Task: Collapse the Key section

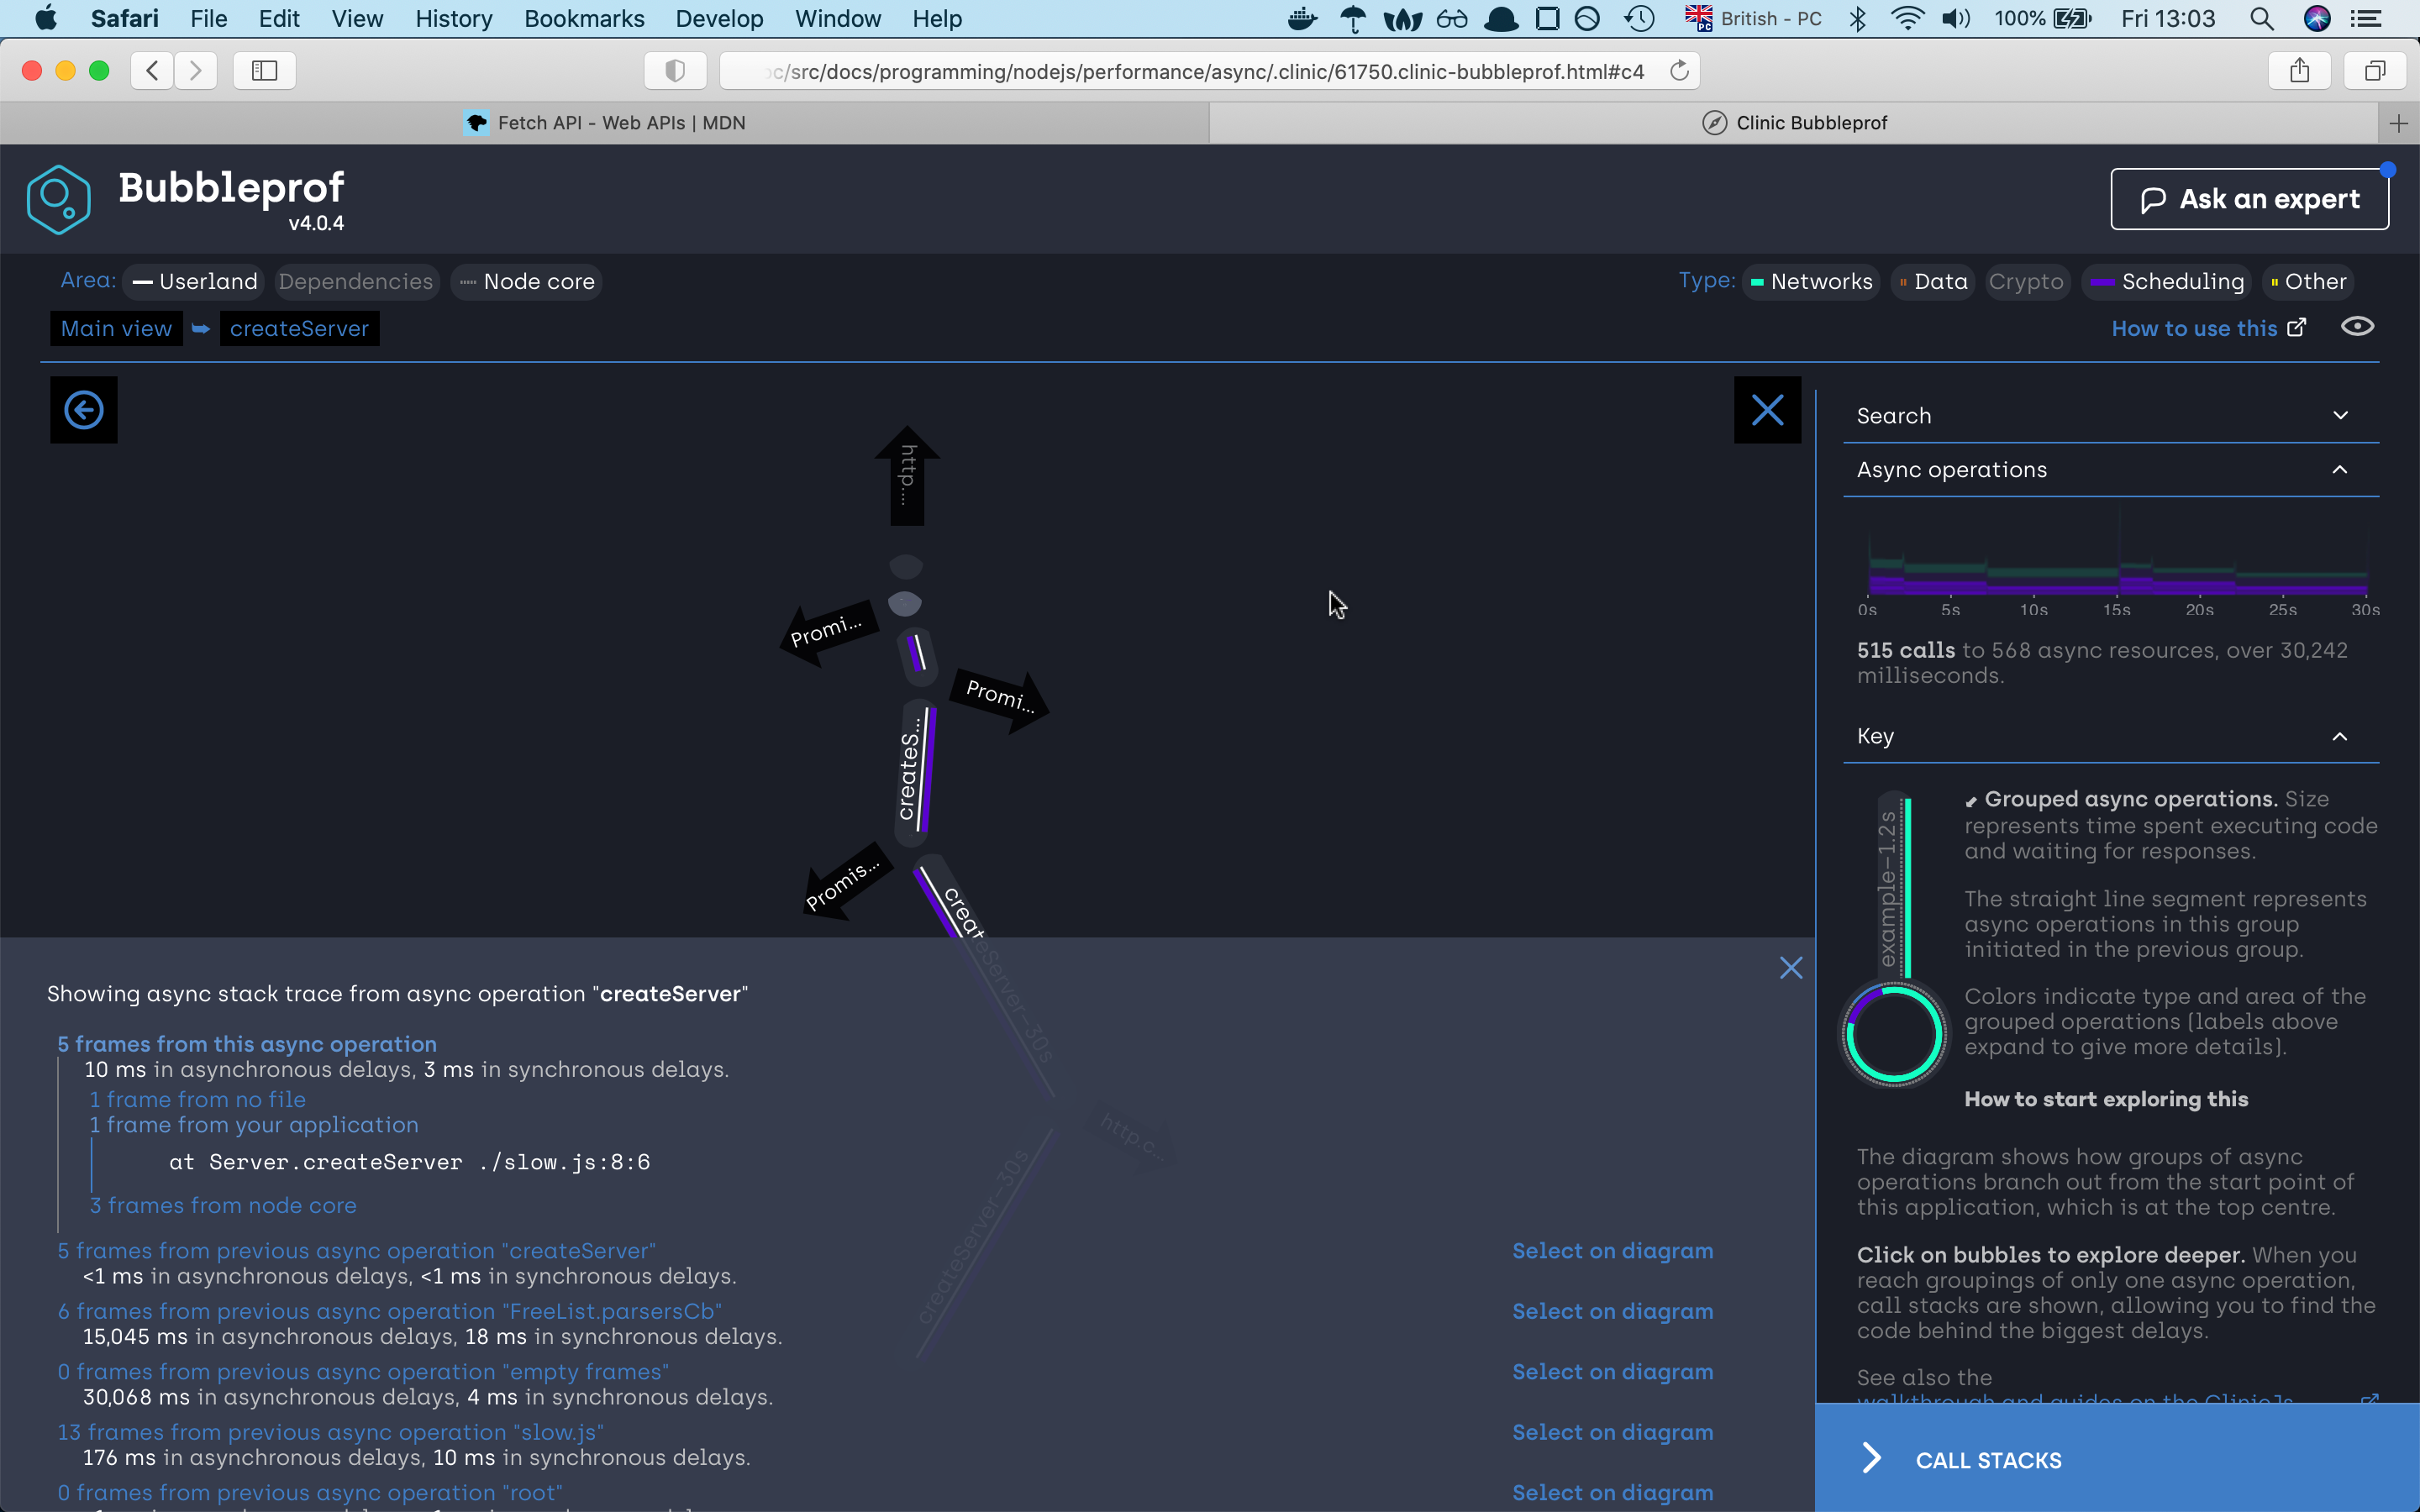Action: point(2340,737)
